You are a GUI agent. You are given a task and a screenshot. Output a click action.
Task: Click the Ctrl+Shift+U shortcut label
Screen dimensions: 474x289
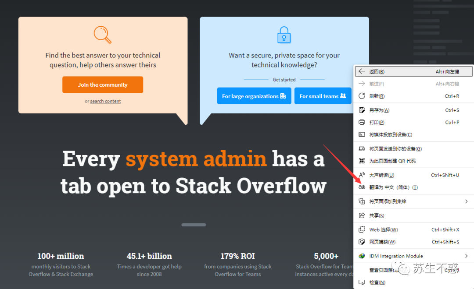[445, 175]
